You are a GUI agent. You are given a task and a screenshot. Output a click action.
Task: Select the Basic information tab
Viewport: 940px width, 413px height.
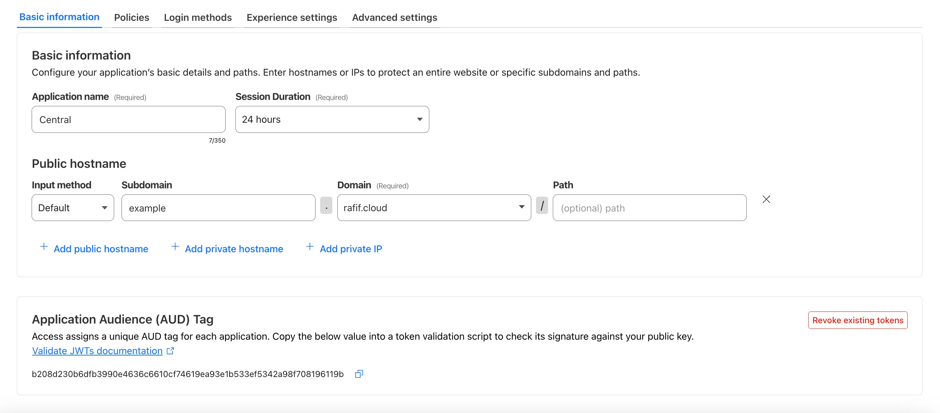(x=59, y=17)
